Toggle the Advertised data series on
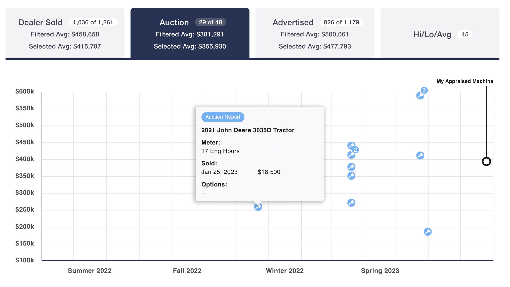Image resolution: width=510 pixels, height=287 pixels. pyautogui.click(x=315, y=33)
